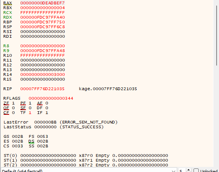Click R9 value 000000FDC97FFA48

pyautogui.click(x=43, y=50)
